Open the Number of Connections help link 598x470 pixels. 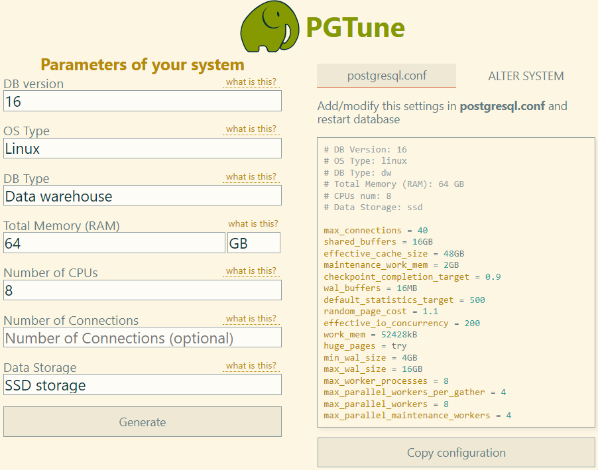[251, 318]
